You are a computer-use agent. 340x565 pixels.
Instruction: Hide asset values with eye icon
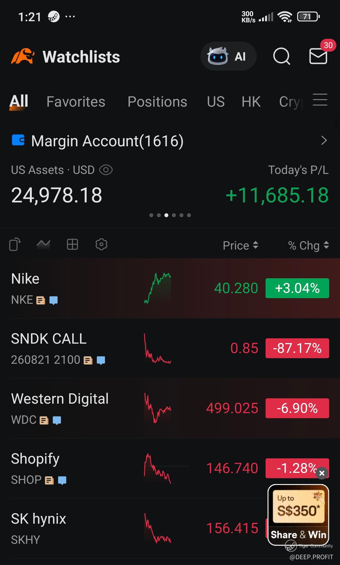(x=106, y=170)
